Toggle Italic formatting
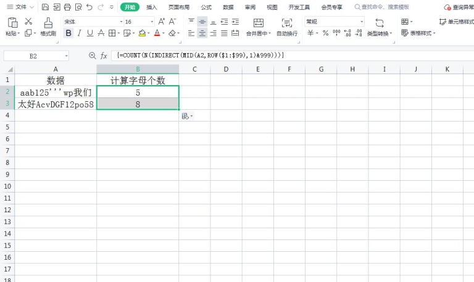Viewport: 474px width, 282px height. [80, 33]
